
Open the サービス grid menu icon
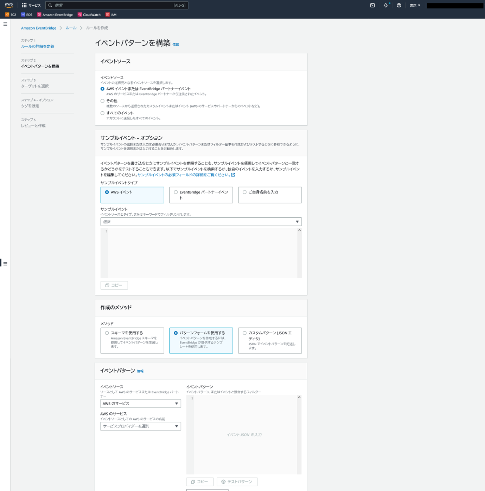click(x=24, y=5)
